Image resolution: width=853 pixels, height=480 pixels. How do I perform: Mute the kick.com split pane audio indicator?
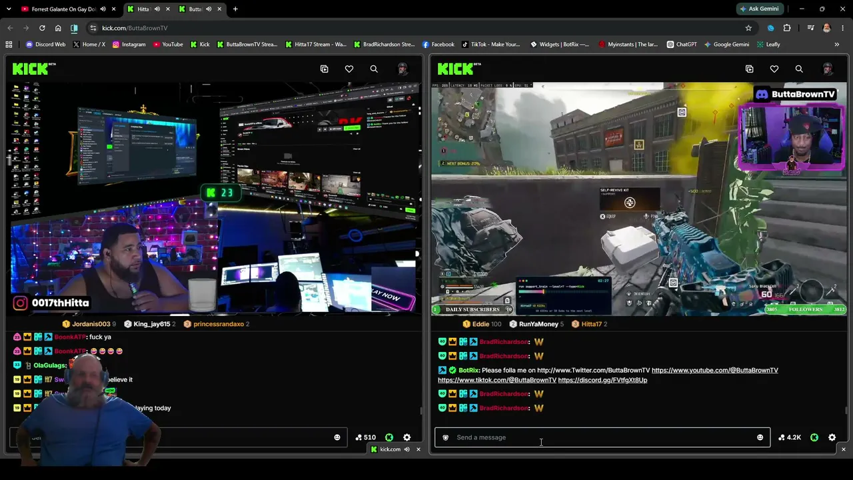point(407,449)
